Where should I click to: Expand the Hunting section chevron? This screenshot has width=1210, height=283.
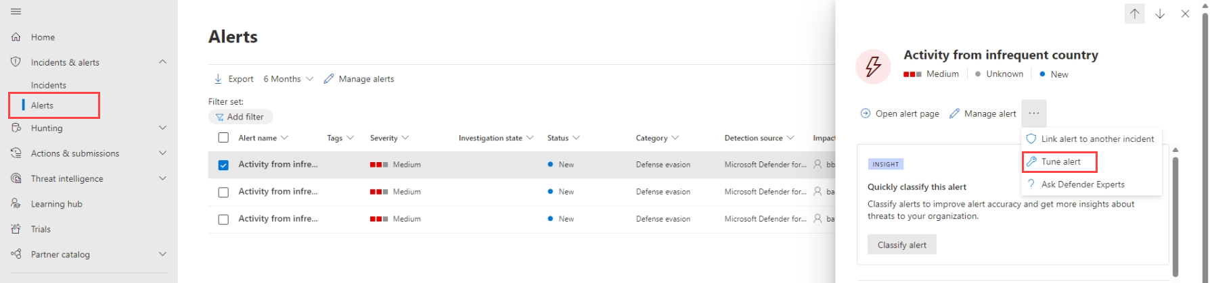pos(162,128)
